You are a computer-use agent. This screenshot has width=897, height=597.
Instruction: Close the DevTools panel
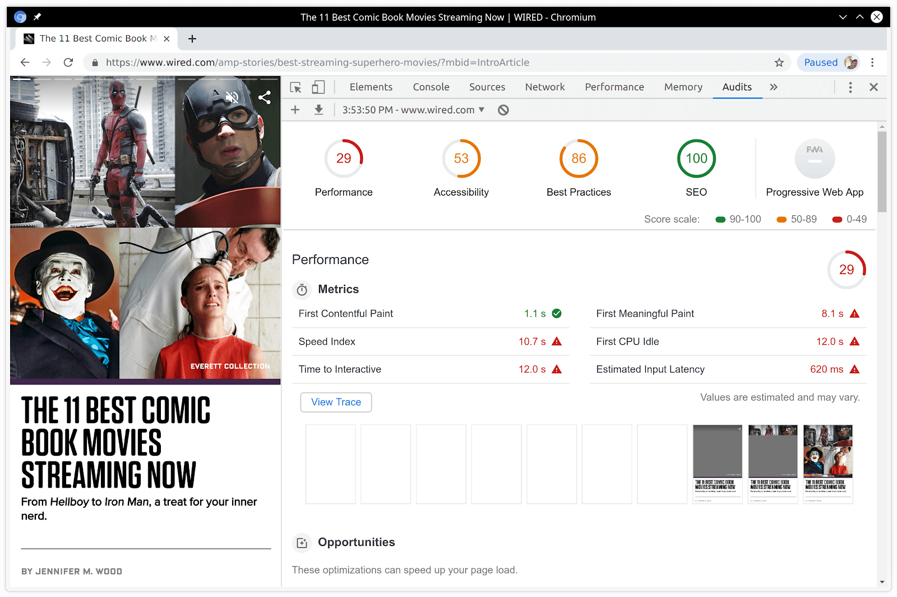pos(873,87)
